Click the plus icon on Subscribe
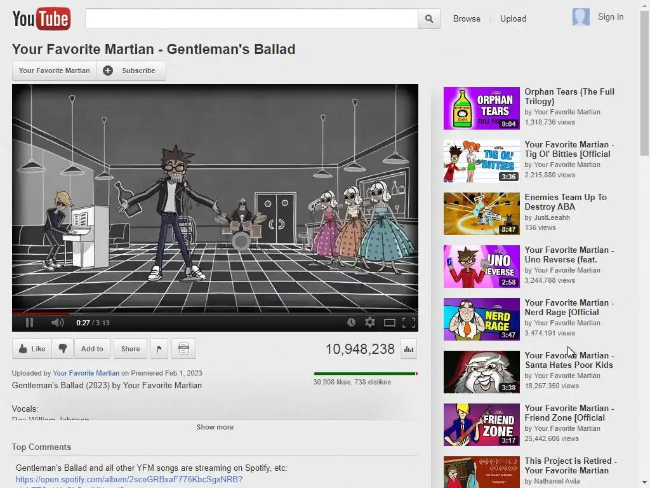650x488 pixels. click(x=108, y=71)
